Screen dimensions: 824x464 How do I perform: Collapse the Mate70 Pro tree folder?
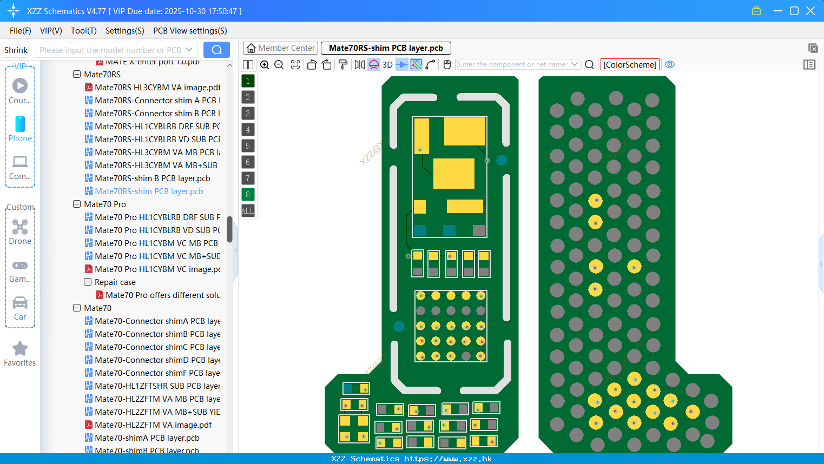click(x=77, y=204)
